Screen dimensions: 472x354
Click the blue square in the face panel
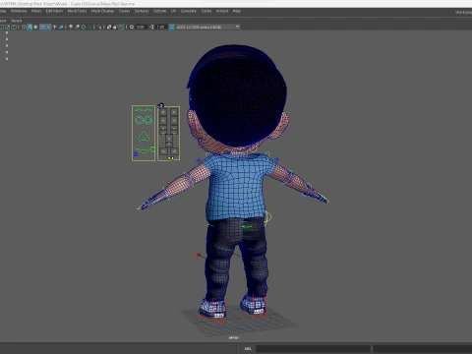[136, 154]
